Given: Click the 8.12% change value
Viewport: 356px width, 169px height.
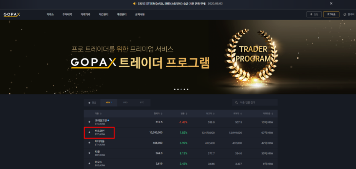Looking at the screenshot, I should click(183, 153).
